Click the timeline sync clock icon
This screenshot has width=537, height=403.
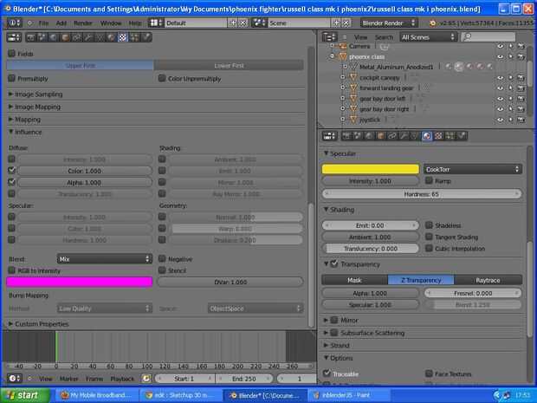146,379
